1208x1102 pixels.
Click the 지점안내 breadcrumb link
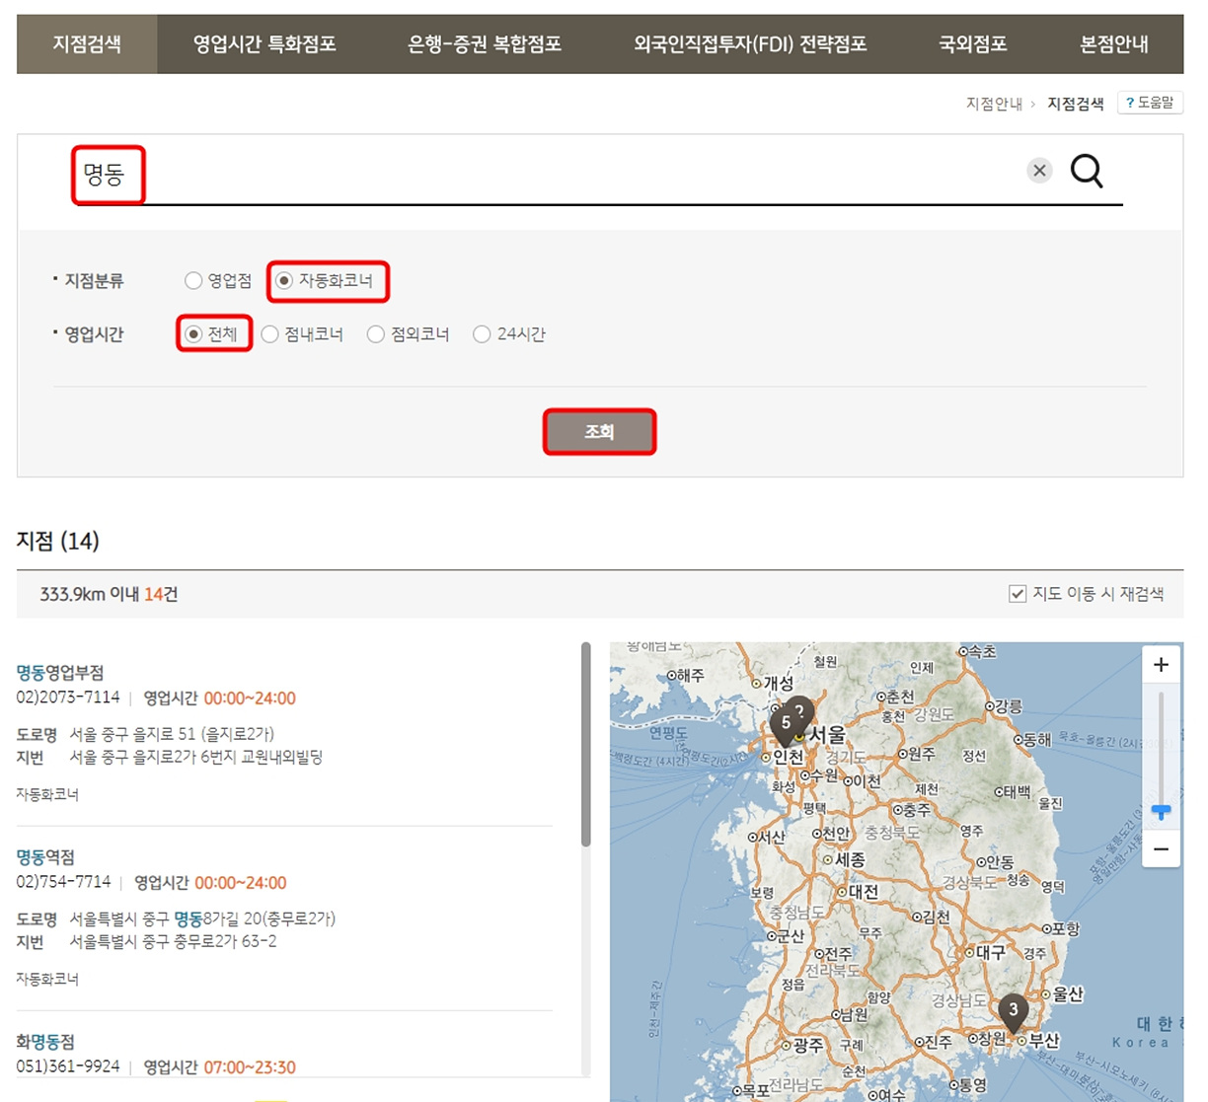pyautogui.click(x=994, y=104)
